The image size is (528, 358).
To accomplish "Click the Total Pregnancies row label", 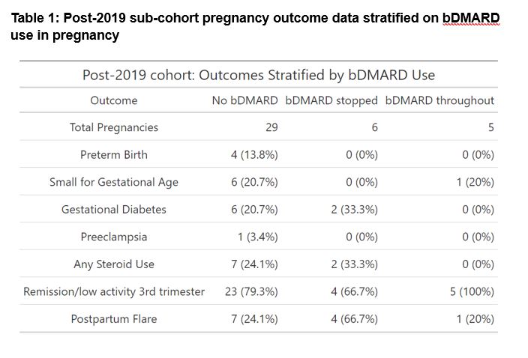I will (114, 127).
